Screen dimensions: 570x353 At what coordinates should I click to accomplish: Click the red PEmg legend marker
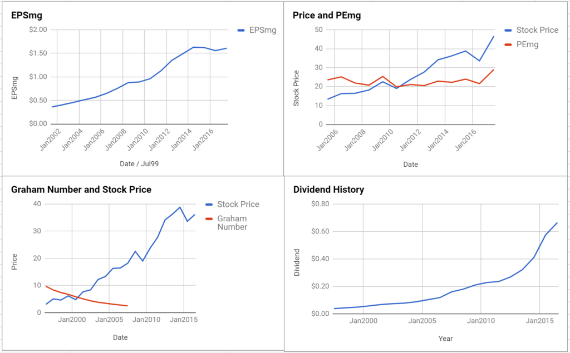pos(508,45)
